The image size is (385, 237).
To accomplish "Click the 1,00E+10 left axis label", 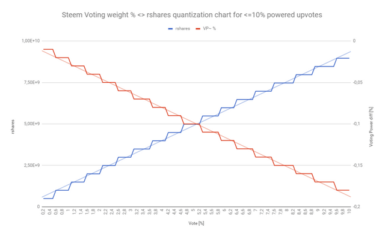I will (x=31, y=41).
